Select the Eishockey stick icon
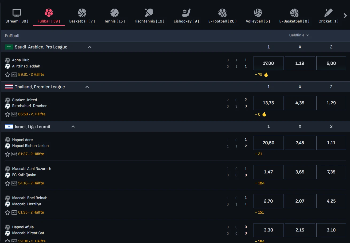This screenshot has height=243, width=350. click(186, 13)
